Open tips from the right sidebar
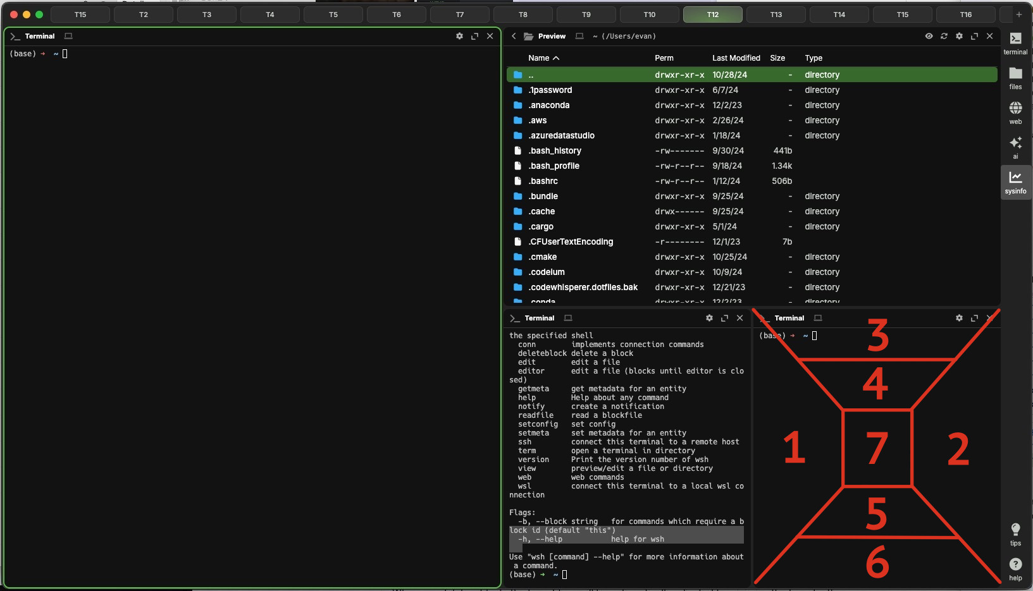This screenshot has height=591, width=1033. pyautogui.click(x=1015, y=535)
